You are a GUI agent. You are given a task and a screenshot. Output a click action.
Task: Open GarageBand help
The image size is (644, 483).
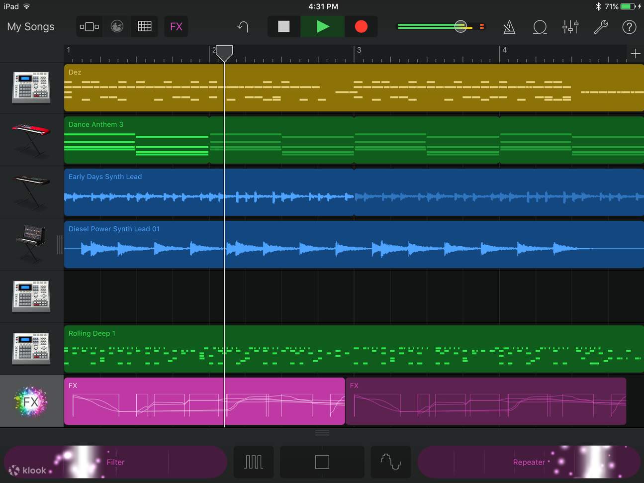point(629,27)
